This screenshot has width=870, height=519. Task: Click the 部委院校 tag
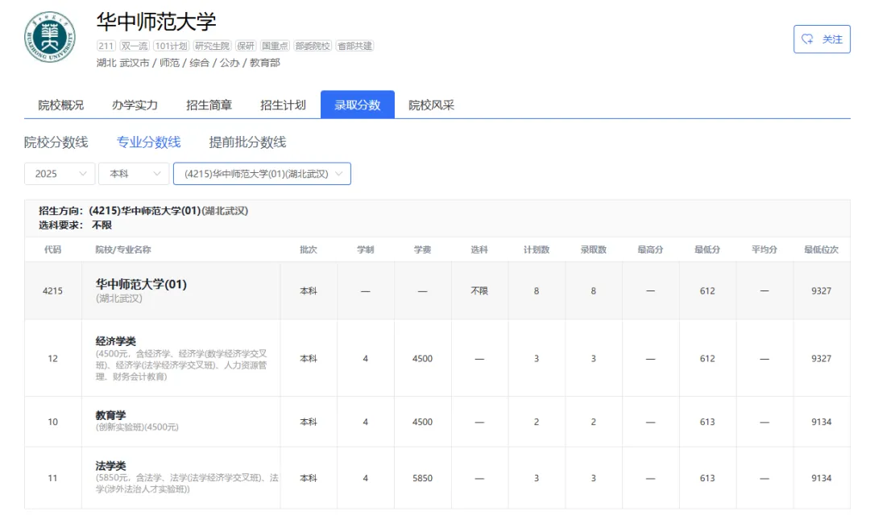tap(313, 46)
